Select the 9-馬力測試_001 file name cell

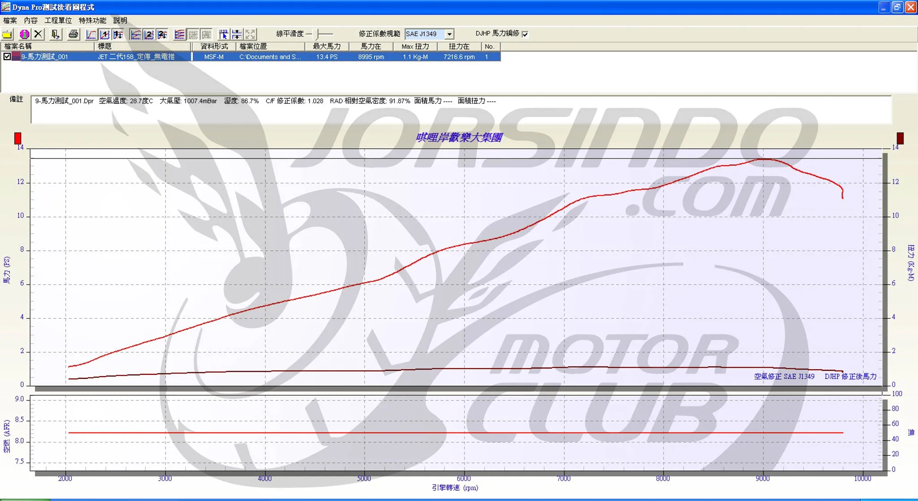45,57
